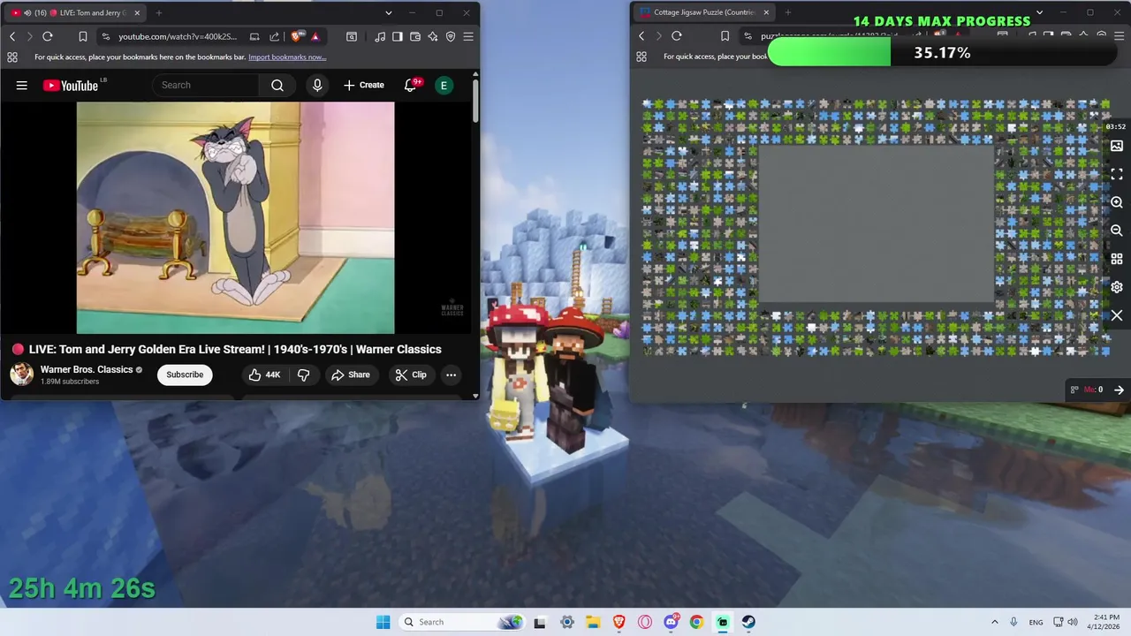Click the YouTube search magnifier button

[277, 85]
